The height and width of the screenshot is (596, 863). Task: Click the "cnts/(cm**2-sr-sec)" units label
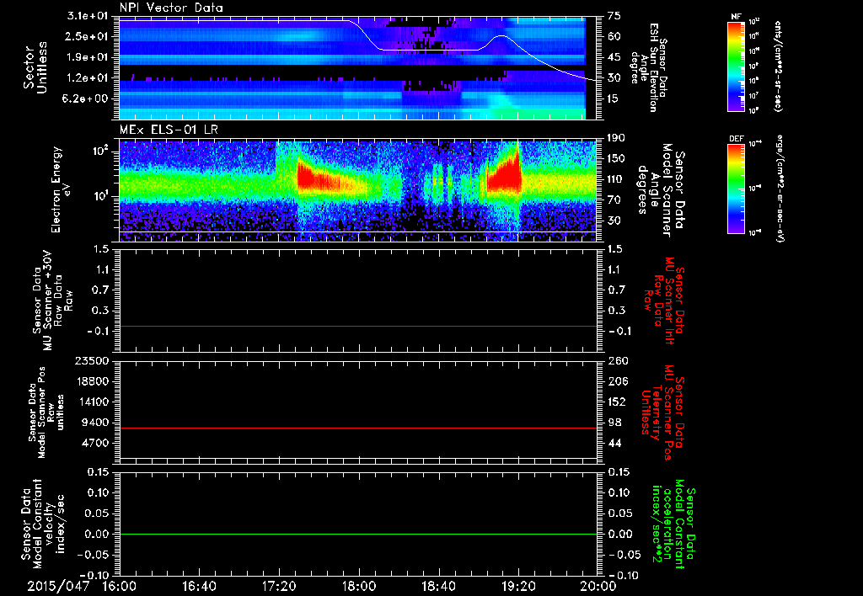coord(778,66)
